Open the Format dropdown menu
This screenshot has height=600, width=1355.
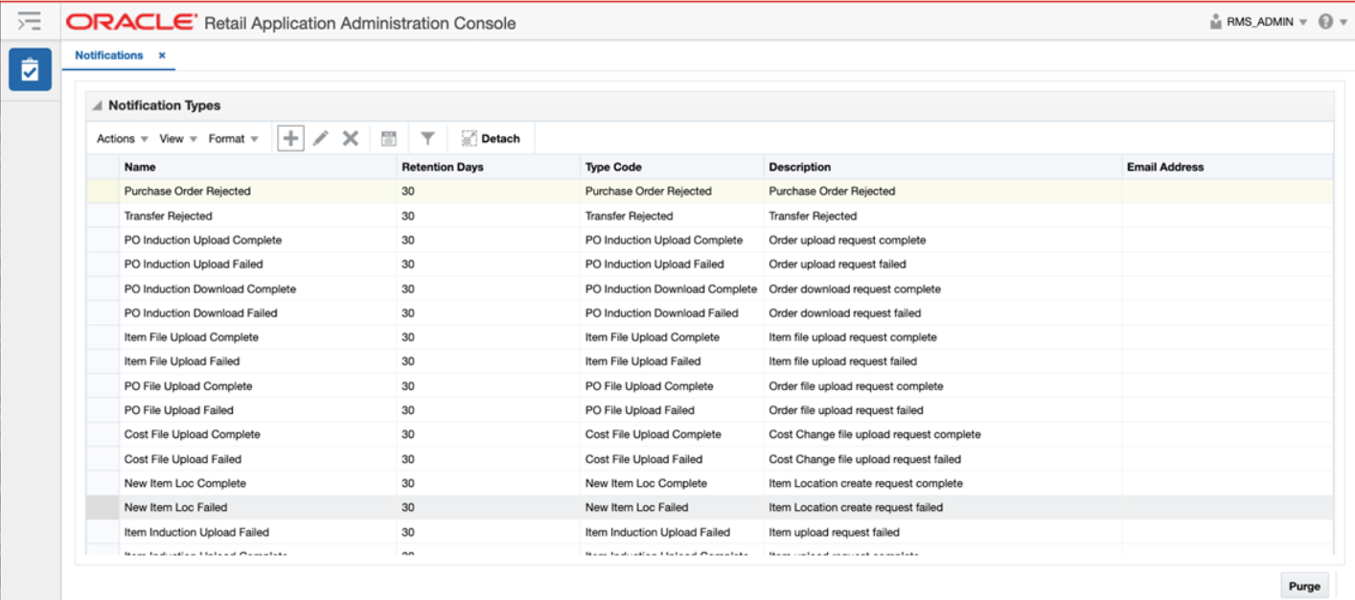(x=233, y=139)
